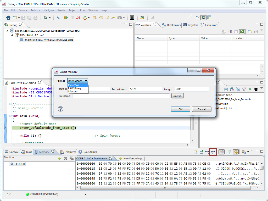This screenshot has width=268, height=201.
Task: Toggle Skip All Breakpoints
Action: coord(58,18)
